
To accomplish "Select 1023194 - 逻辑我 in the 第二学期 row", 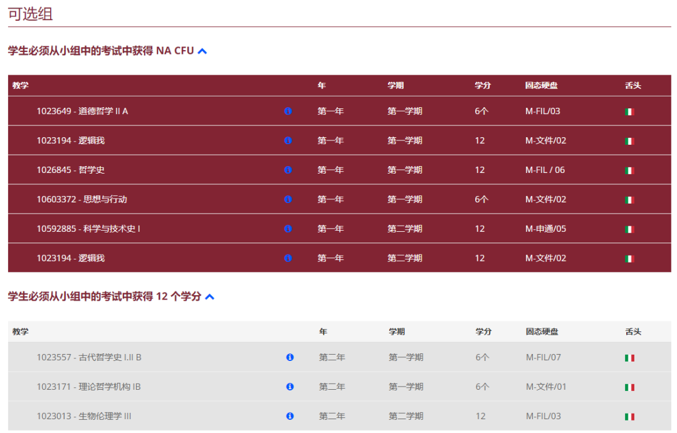I will coord(71,258).
